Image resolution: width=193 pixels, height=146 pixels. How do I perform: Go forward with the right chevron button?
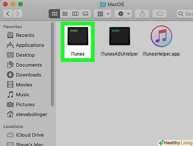tap(17, 14)
